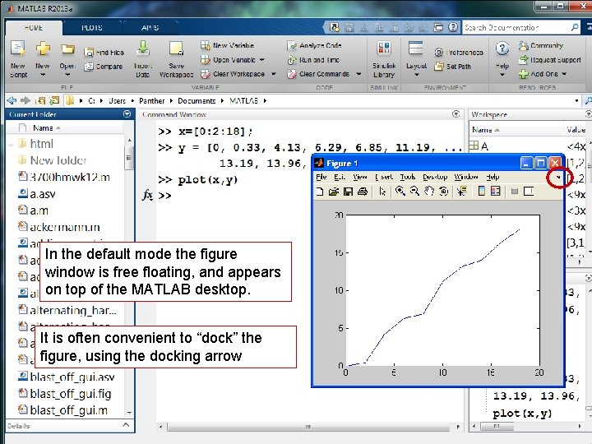
Task: Click Analyze Code
Action: (314, 46)
